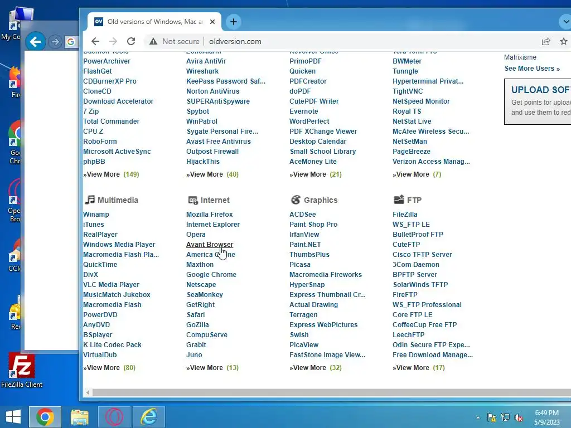Viewport: 571px width, 428px height.
Task: Close the Old versions of Windows tab
Action: pos(212,22)
